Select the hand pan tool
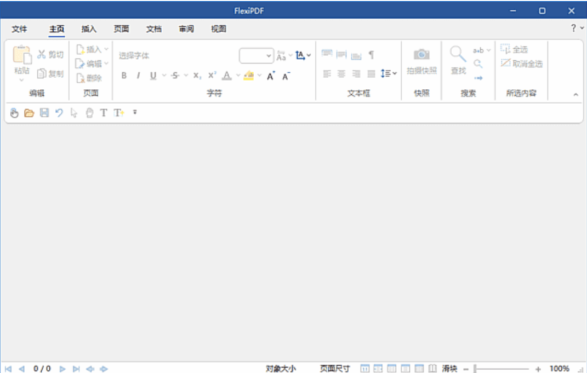This screenshot has height=373, width=587. click(x=14, y=113)
